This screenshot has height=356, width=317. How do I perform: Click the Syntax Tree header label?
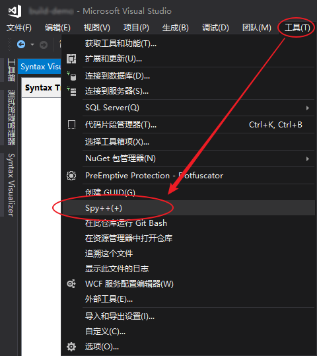click(42, 88)
